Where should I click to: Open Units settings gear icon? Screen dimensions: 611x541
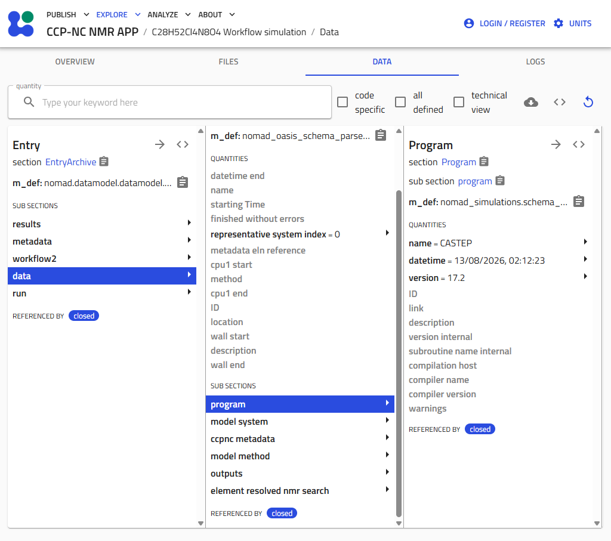(558, 23)
